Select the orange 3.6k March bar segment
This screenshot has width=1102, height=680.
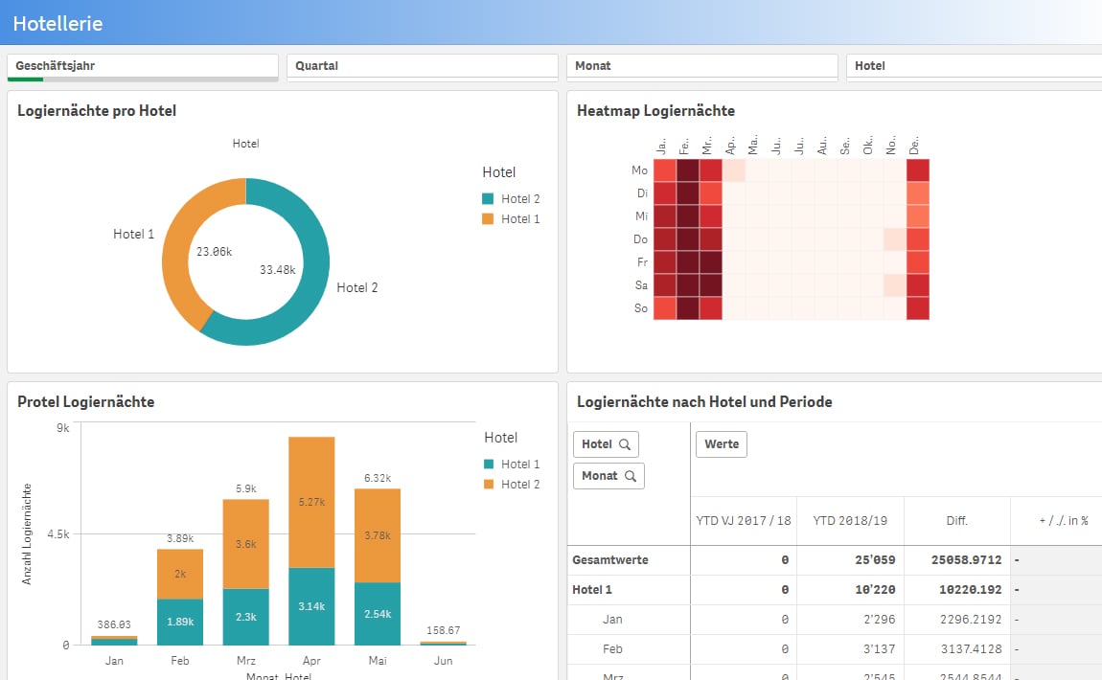(246, 544)
